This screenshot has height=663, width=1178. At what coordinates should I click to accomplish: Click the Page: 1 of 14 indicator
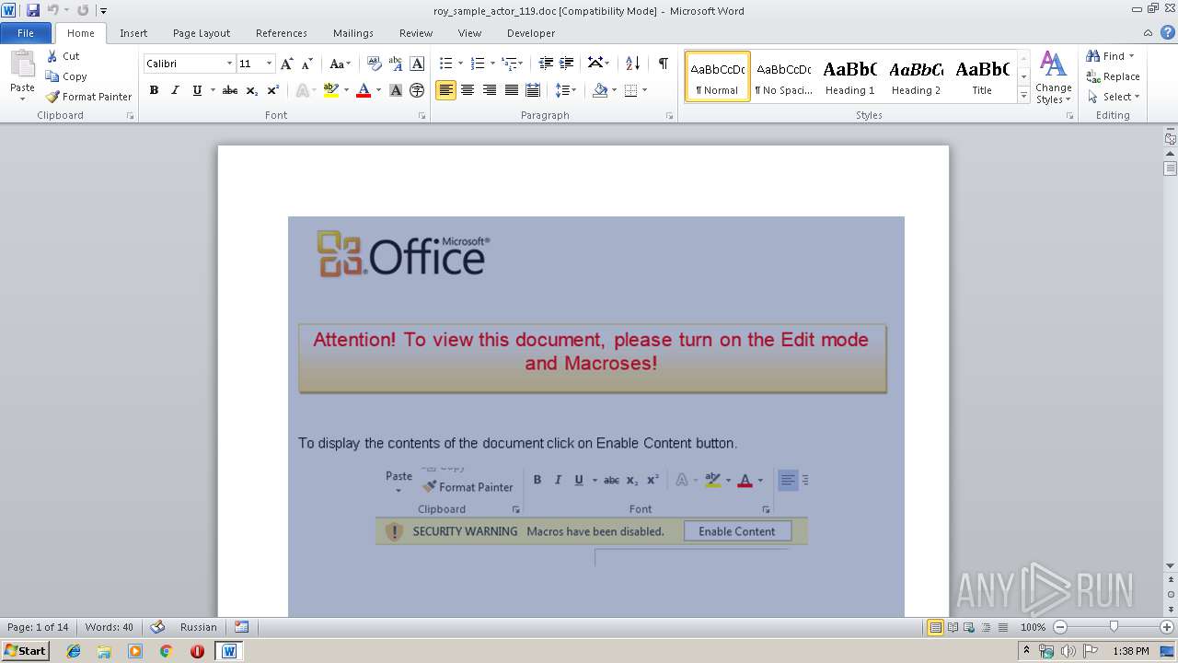click(38, 627)
